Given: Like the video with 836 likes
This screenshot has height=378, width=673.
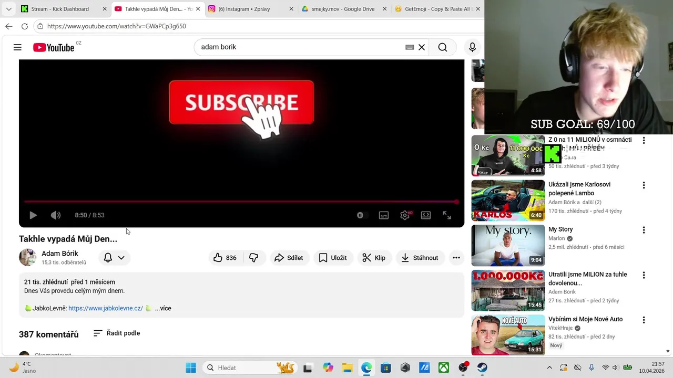Looking at the screenshot, I should pyautogui.click(x=225, y=258).
